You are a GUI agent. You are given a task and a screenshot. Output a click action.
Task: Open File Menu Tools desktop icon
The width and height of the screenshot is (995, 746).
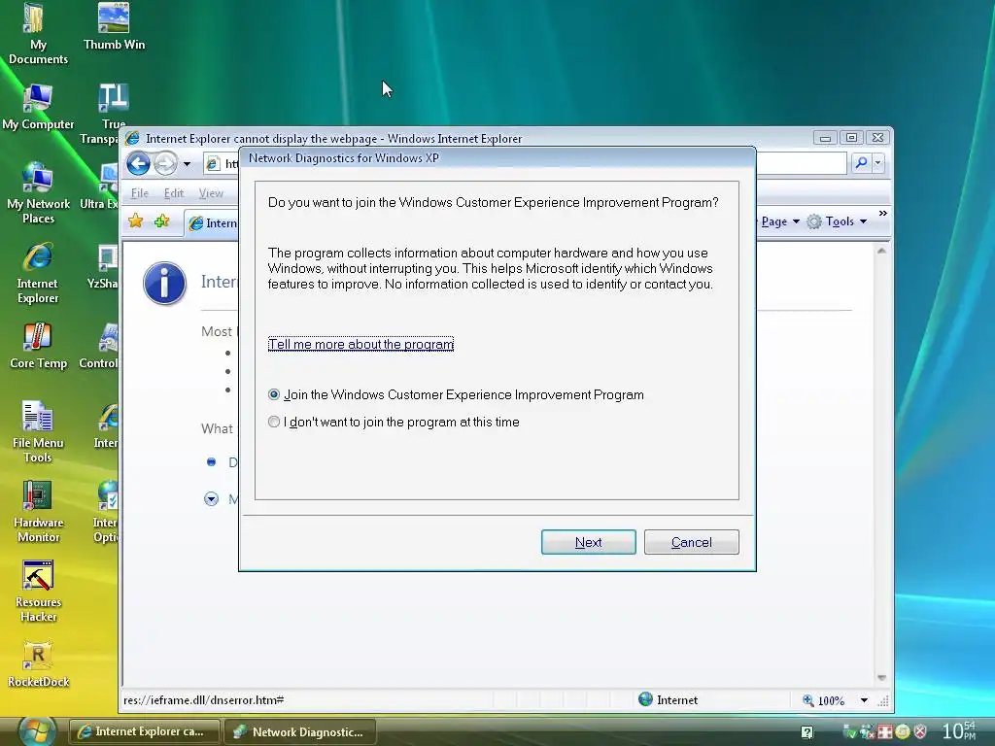38,432
